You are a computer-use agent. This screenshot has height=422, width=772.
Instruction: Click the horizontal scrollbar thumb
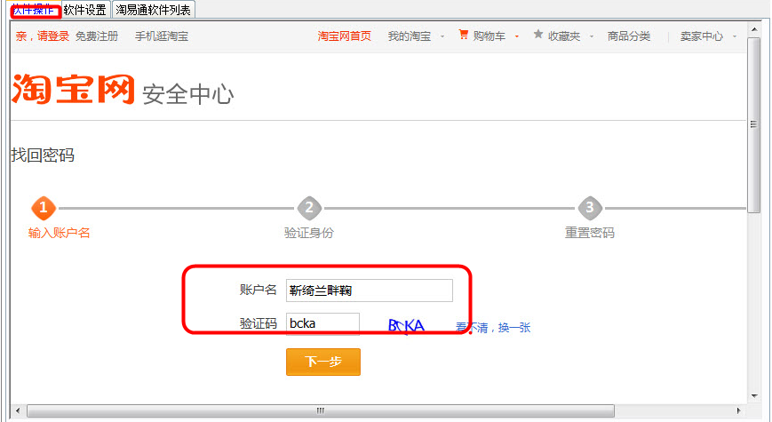point(321,410)
